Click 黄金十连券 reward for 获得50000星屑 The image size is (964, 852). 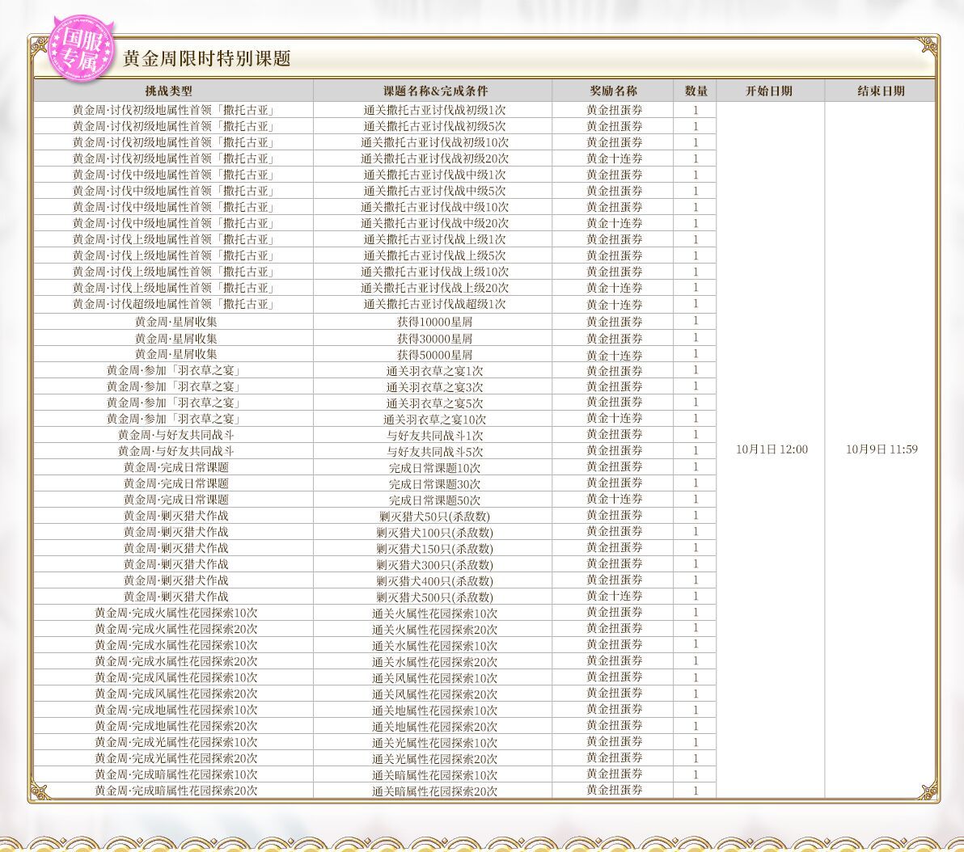coord(614,355)
